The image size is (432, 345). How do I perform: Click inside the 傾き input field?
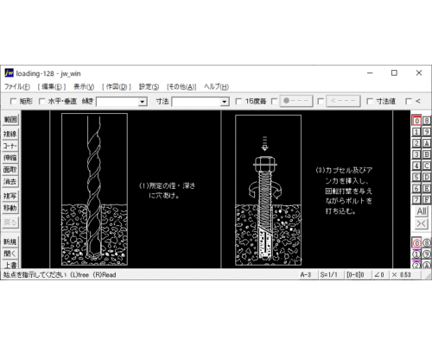118,102
